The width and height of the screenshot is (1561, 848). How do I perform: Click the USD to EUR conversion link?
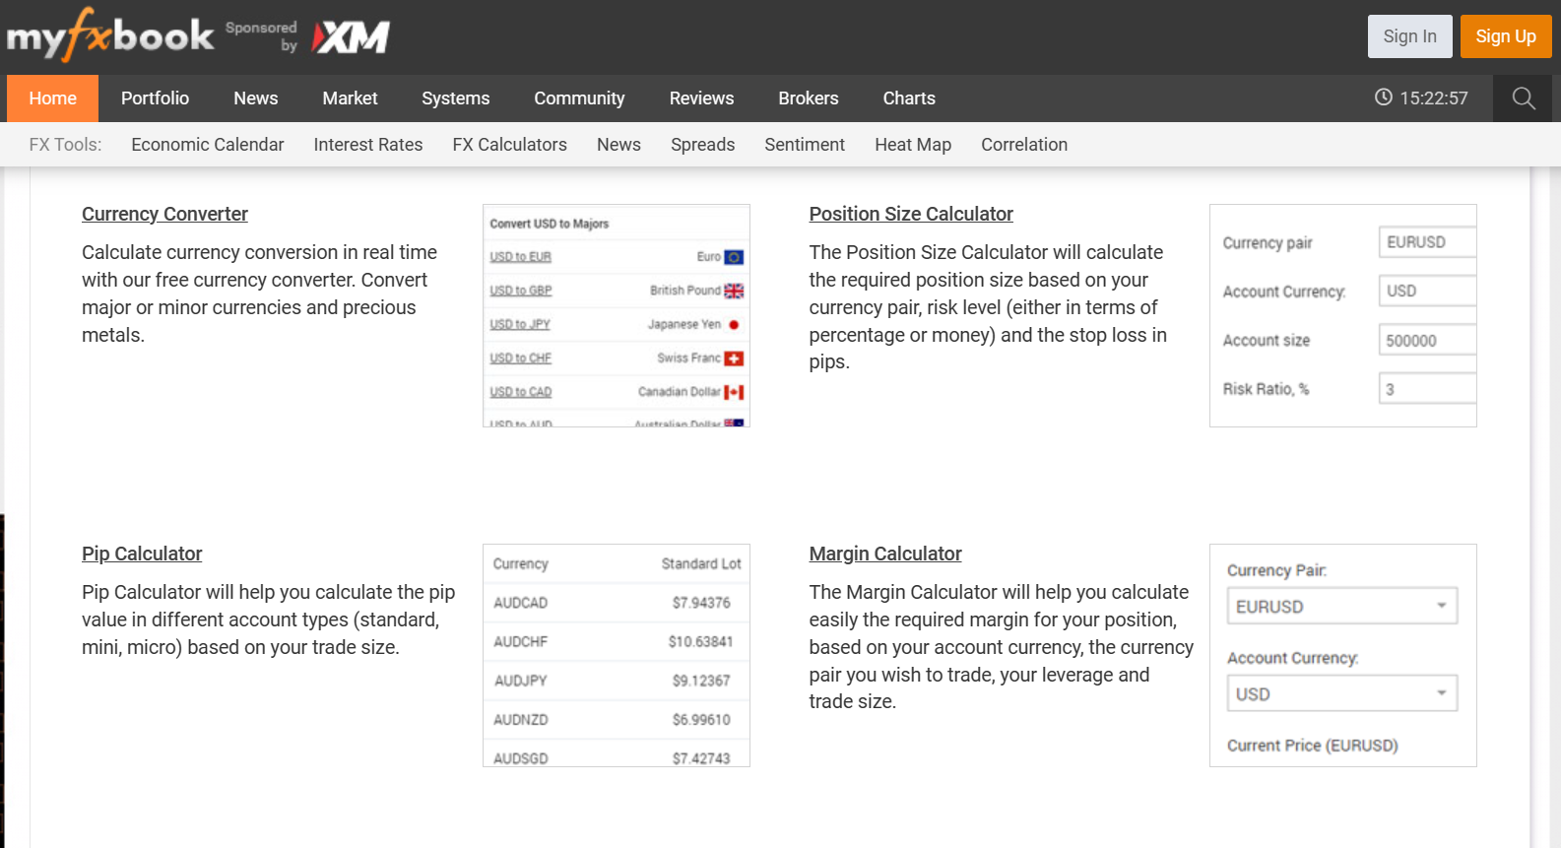click(x=520, y=257)
